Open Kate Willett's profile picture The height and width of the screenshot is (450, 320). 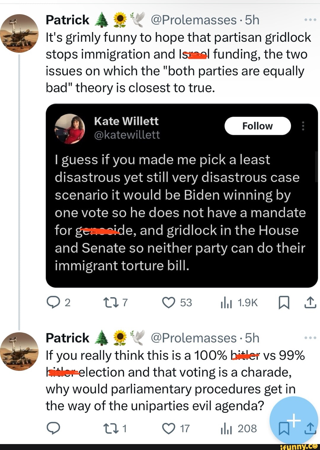[70, 129]
